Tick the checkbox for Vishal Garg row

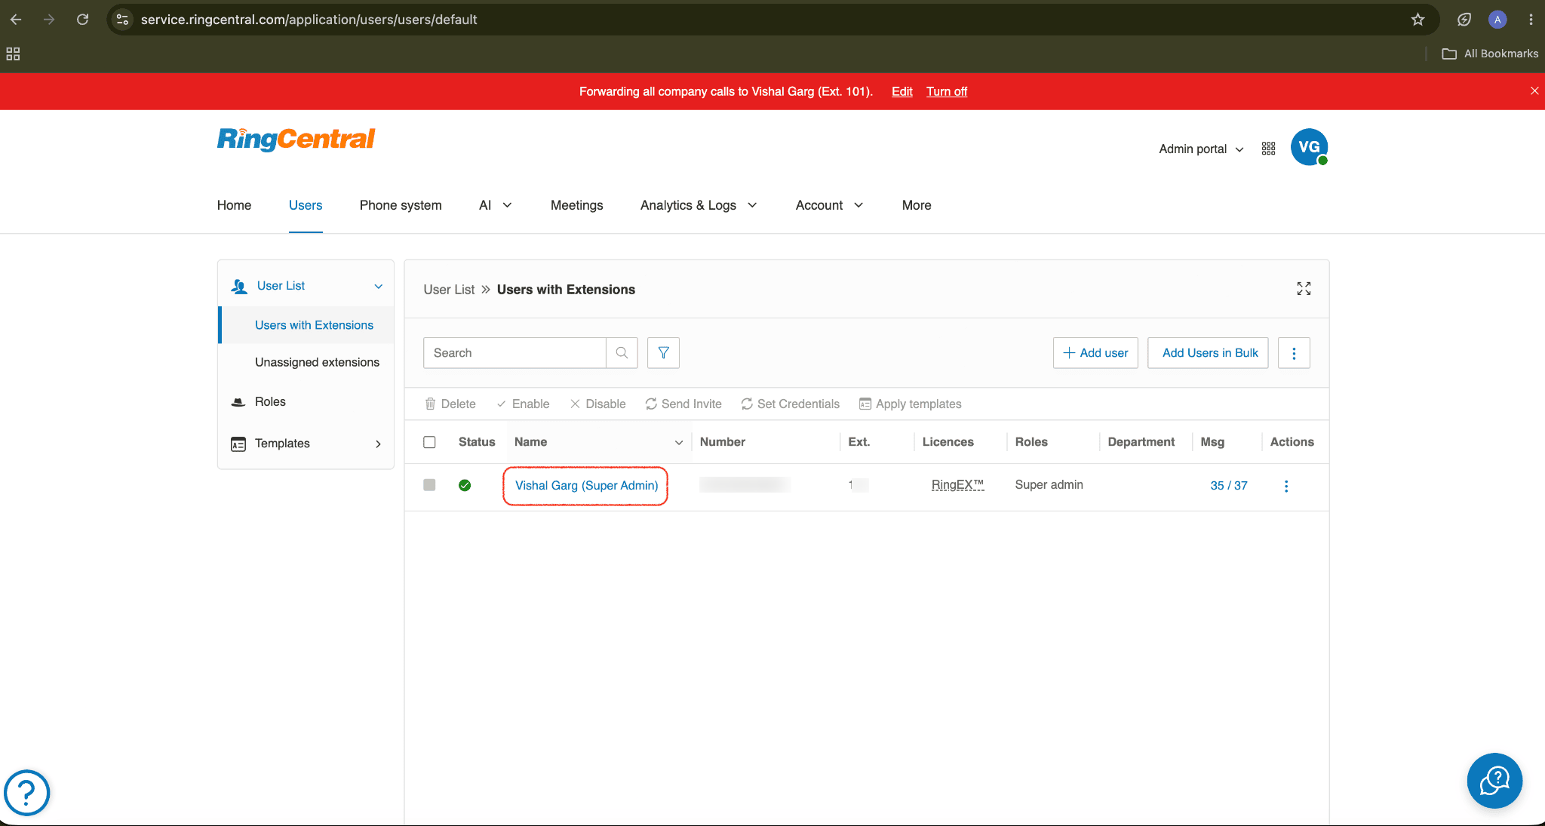click(x=429, y=485)
